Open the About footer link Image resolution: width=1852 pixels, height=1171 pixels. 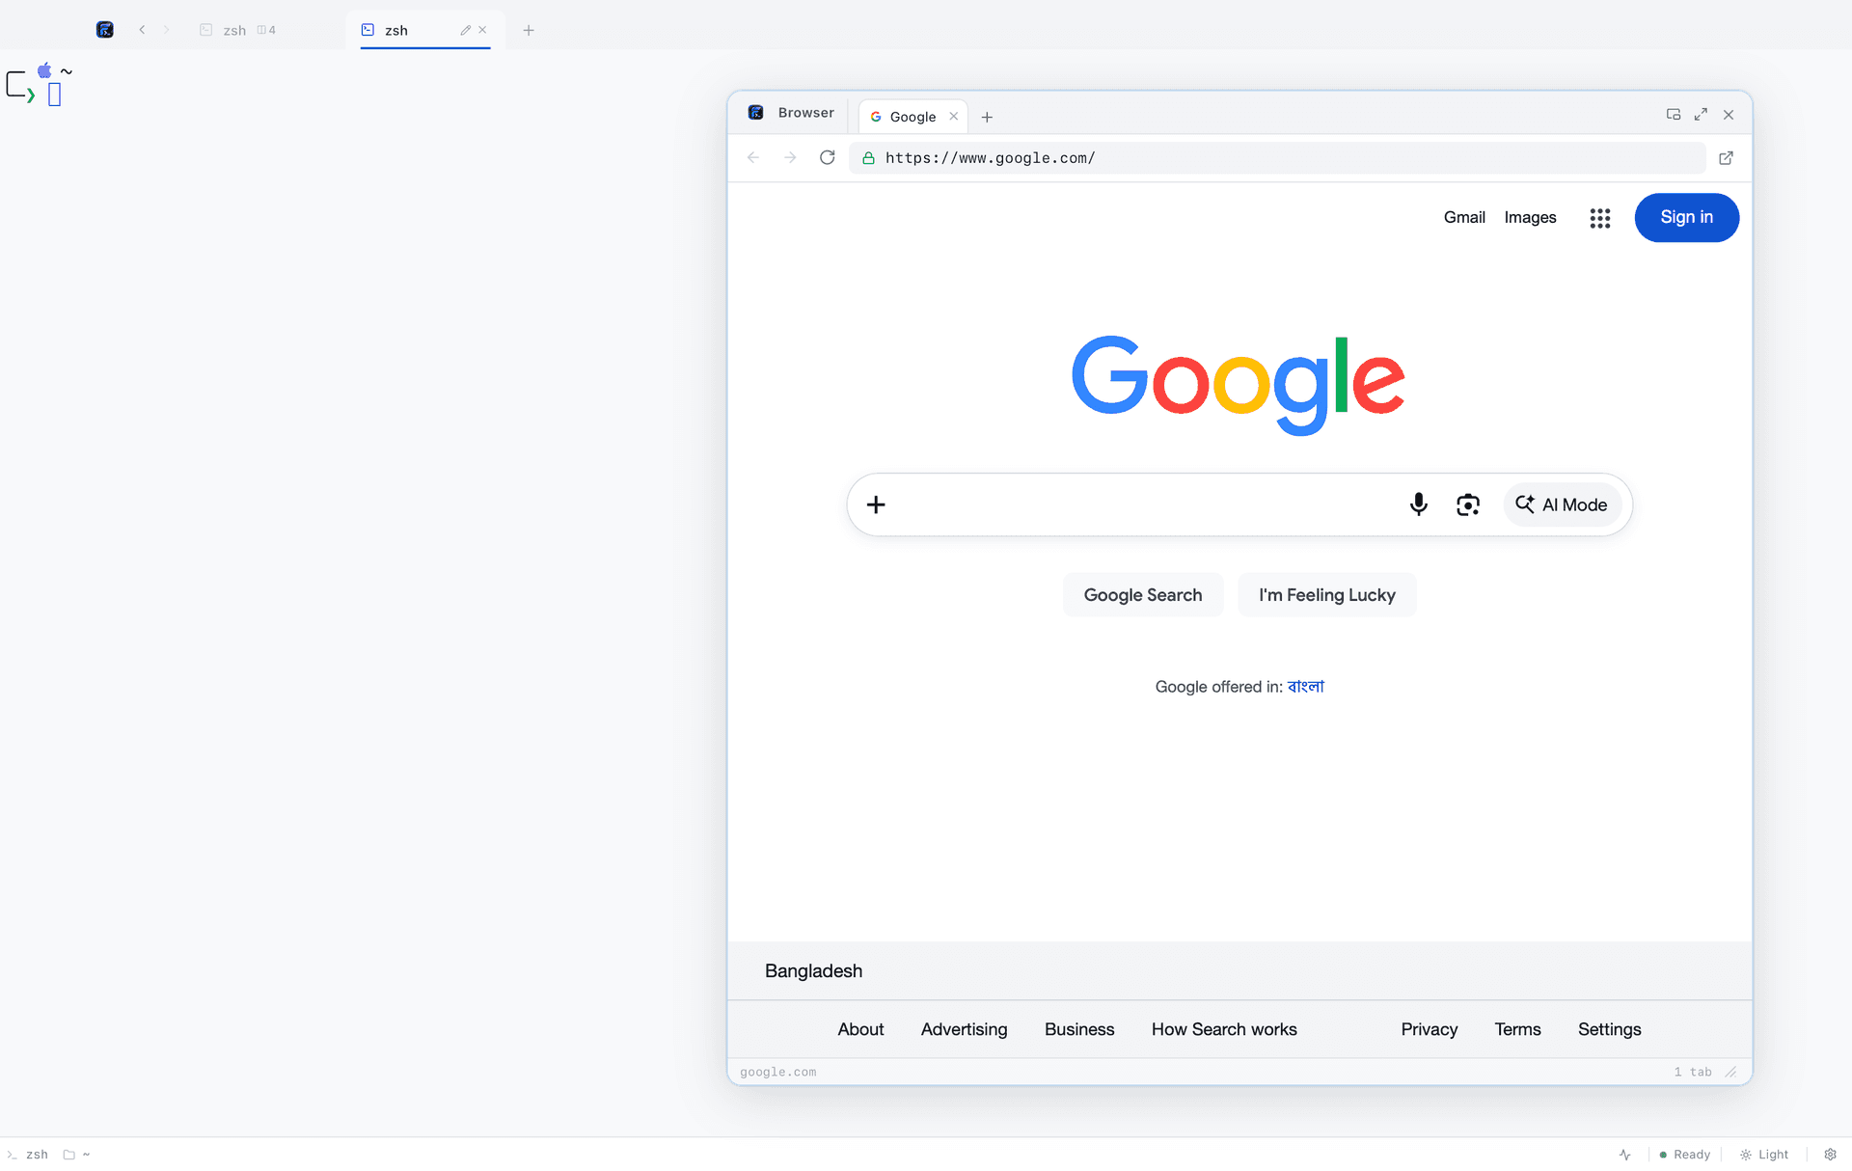860,1029
